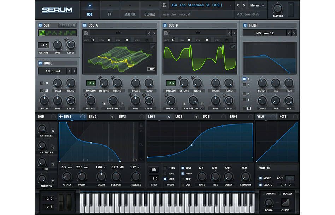Screen dimensions: 335x215
Task: Switch to the MATRIX tab
Action: [130, 10]
